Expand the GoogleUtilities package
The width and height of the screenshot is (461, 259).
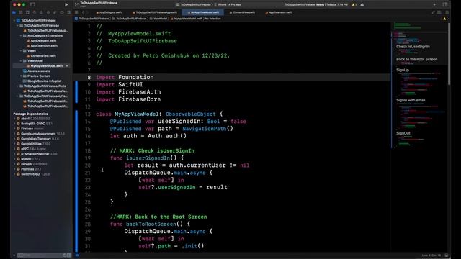(x=14, y=144)
